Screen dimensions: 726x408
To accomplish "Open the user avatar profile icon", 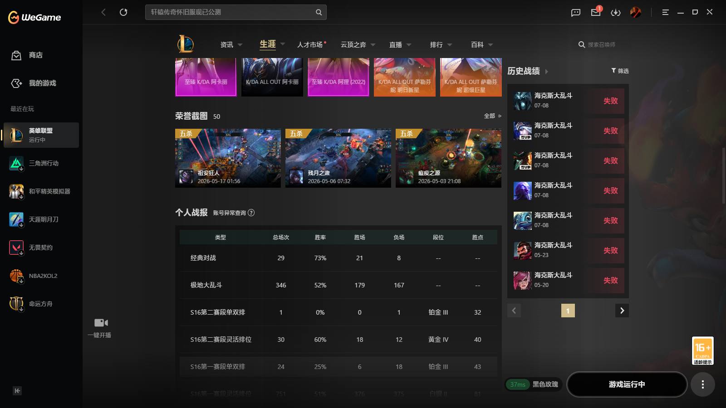I will coord(636,12).
